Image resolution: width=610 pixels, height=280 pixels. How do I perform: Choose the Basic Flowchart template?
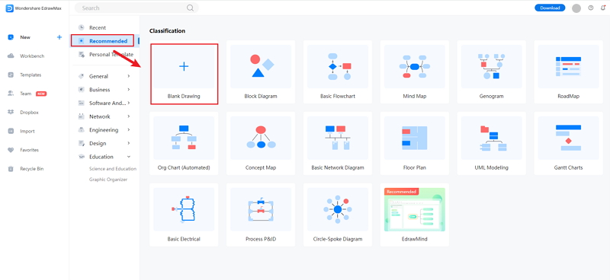click(x=338, y=72)
